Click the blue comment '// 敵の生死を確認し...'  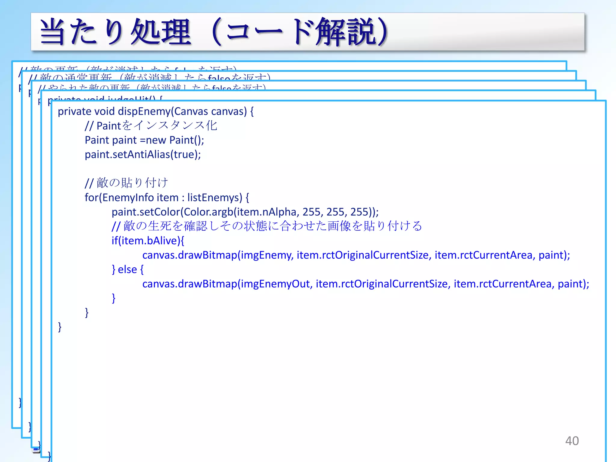pyautogui.click(x=267, y=226)
